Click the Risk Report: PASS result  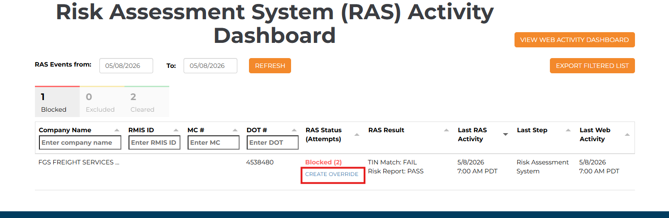tap(396, 171)
